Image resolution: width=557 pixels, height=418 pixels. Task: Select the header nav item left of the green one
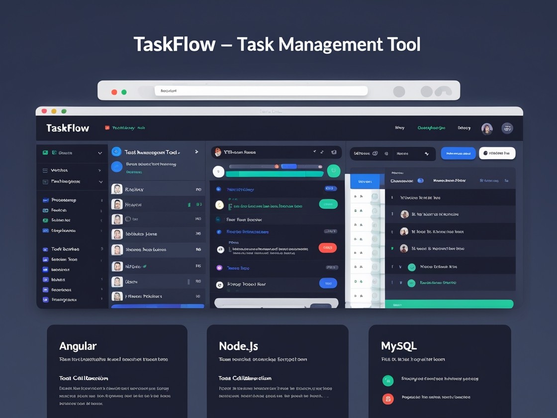[400, 127]
